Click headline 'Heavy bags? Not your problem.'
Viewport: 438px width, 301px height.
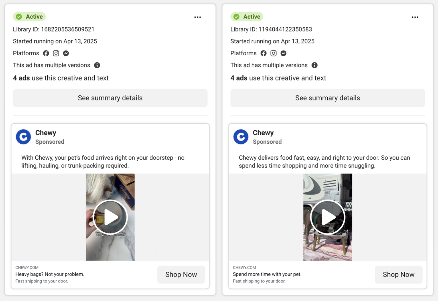point(50,274)
